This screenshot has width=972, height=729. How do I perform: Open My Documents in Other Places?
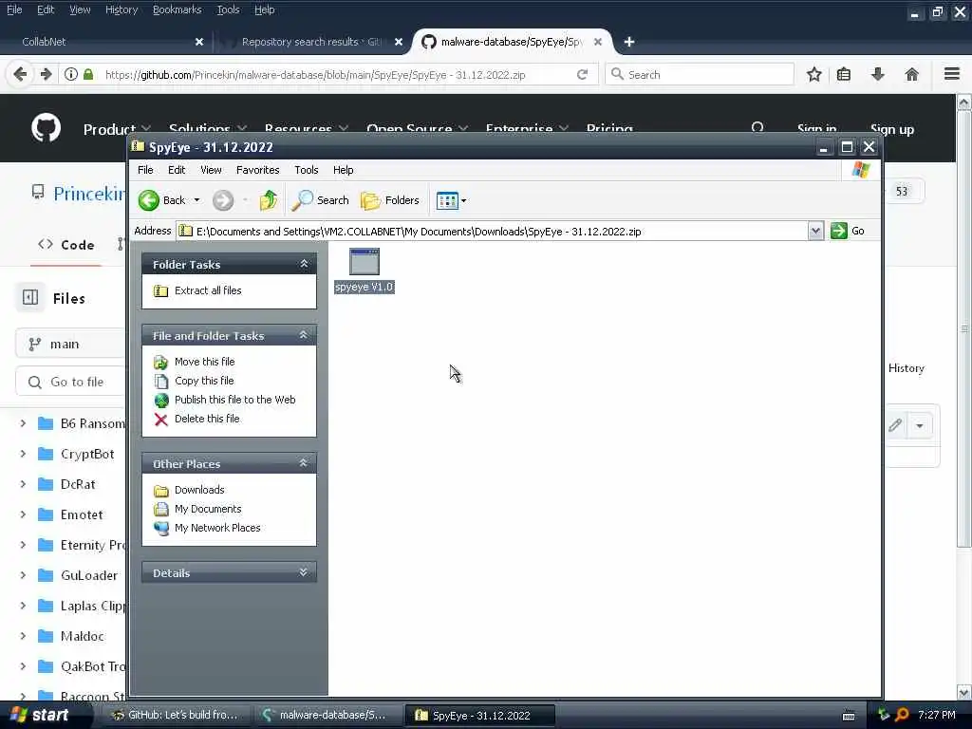[x=208, y=509]
